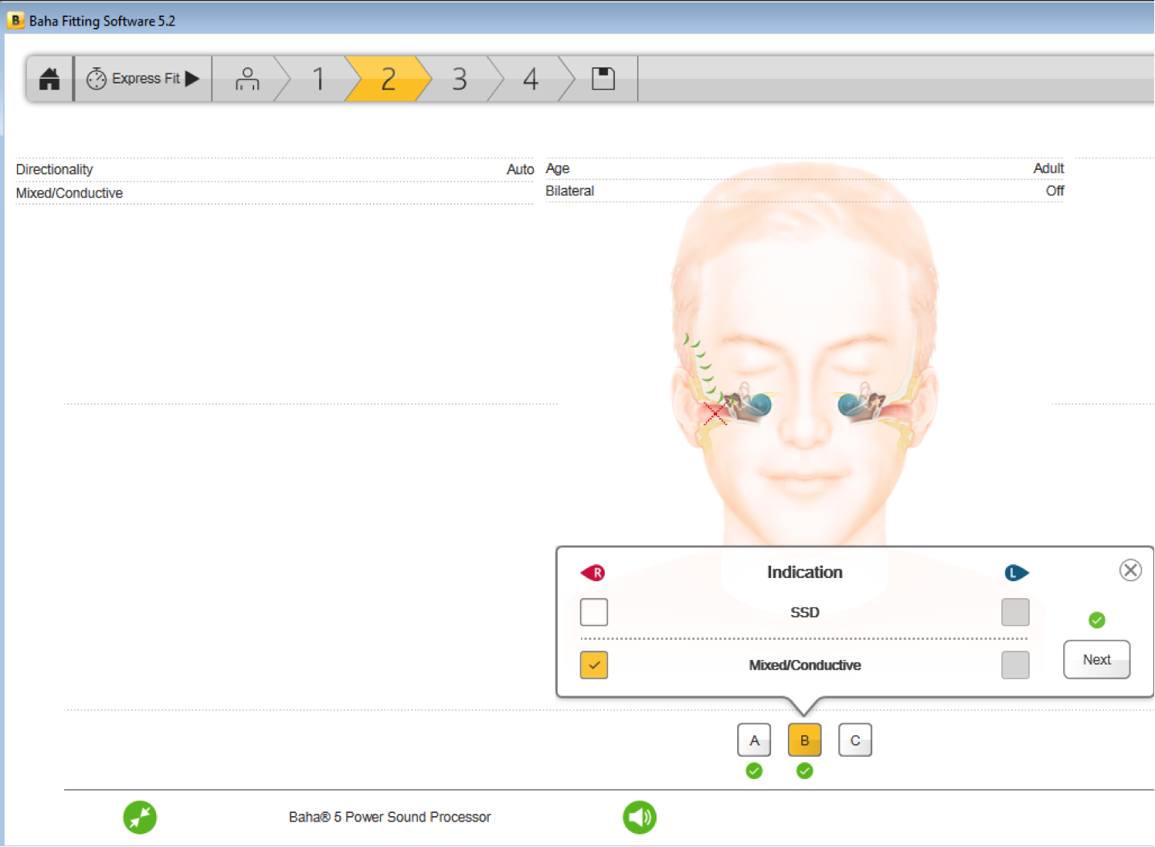
Task: Select fitting step 2
Action: tap(388, 79)
